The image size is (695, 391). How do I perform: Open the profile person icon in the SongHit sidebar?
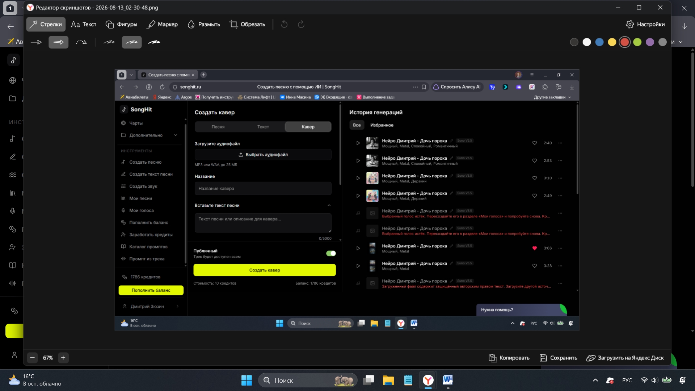tap(14, 355)
